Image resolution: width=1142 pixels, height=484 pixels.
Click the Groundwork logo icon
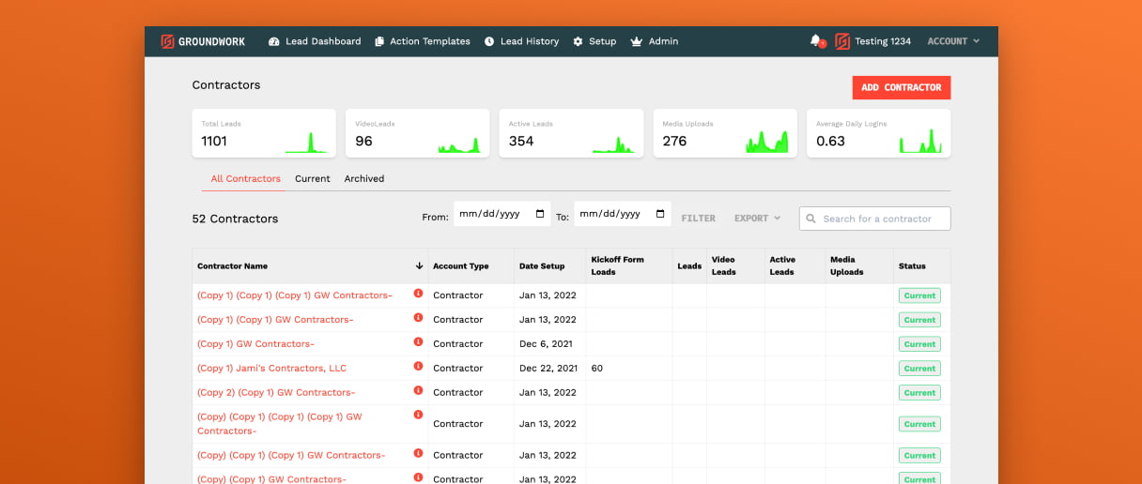click(168, 41)
